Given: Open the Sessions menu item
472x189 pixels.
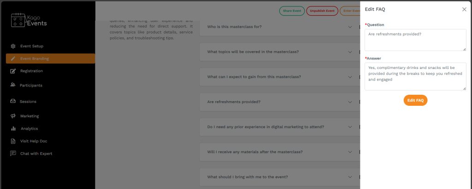Looking at the screenshot, I should [x=28, y=101].
